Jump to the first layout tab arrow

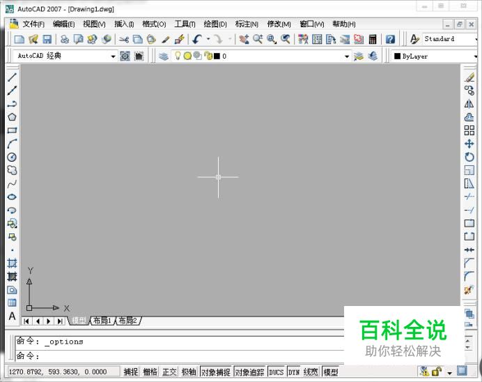(x=26, y=321)
